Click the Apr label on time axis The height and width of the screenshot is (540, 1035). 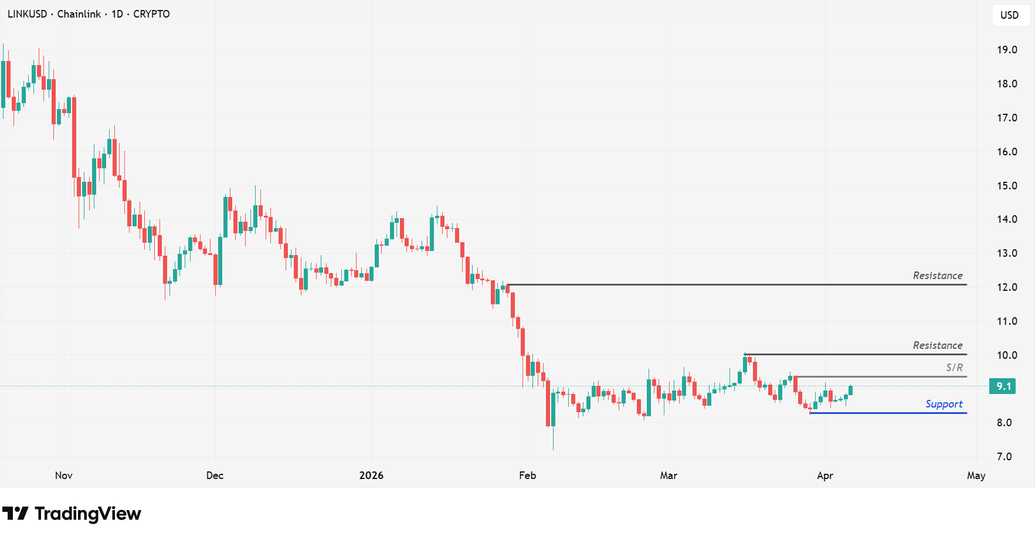(x=824, y=476)
